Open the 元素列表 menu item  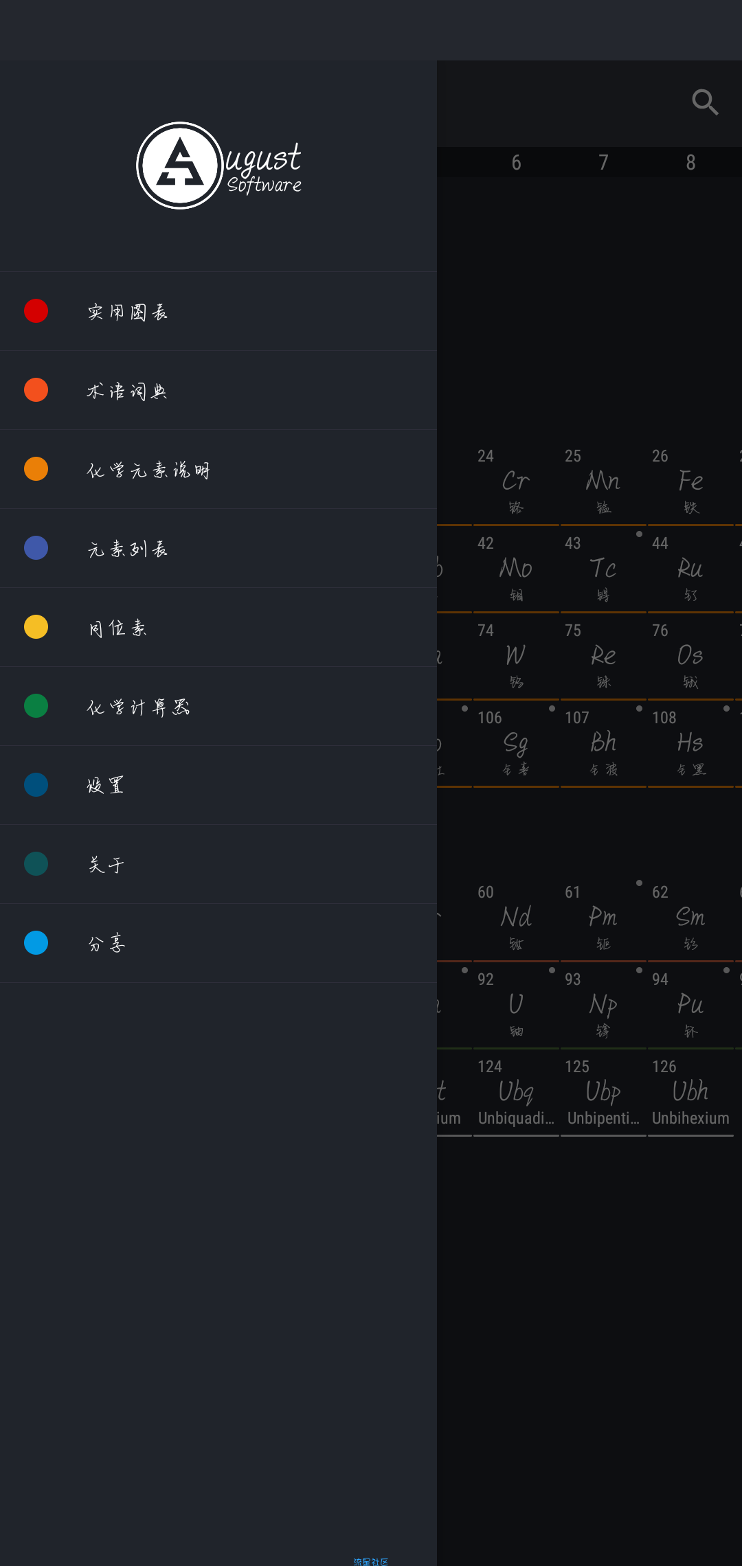click(x=218, y=548)
